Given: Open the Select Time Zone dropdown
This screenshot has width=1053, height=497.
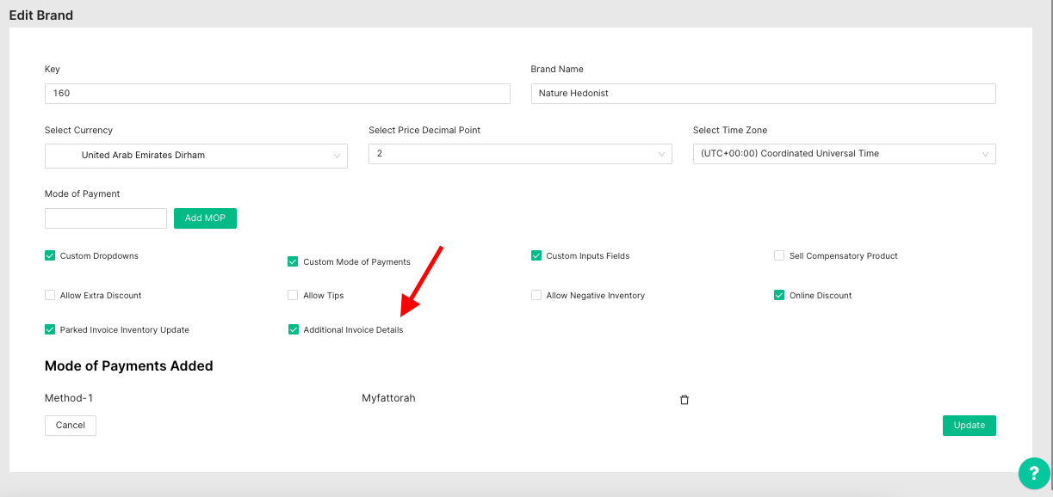Looking at the screenshot, I should coord(844,154).
